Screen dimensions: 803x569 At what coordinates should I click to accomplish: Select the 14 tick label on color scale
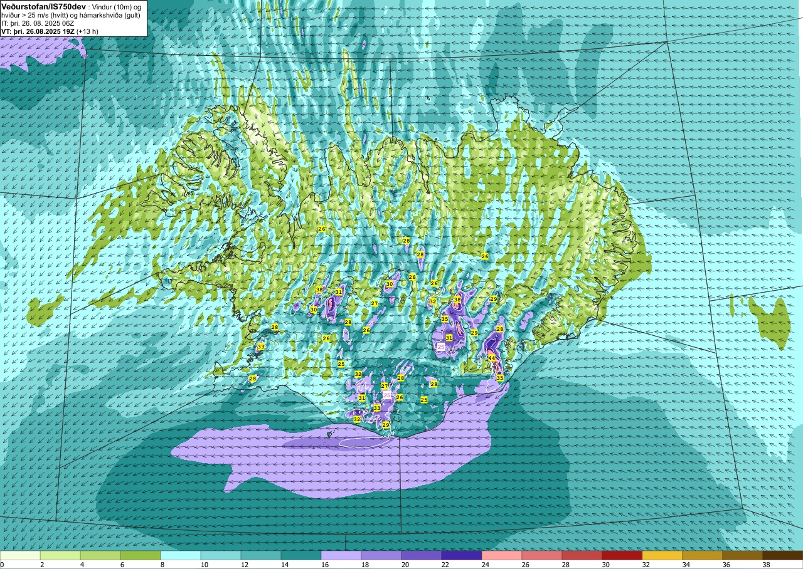(284, 565)
